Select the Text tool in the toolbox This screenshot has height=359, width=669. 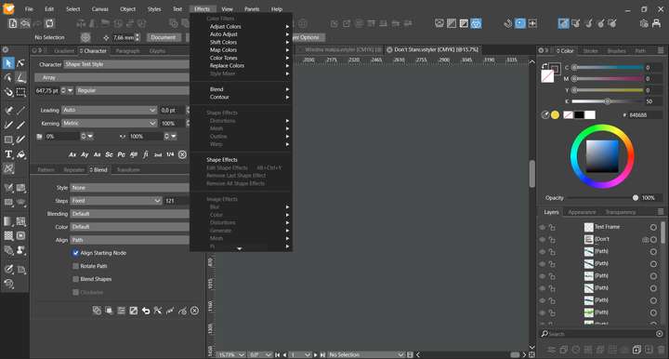point(8,154)
